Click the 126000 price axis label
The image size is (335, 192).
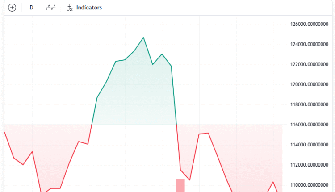coord(308,24)
